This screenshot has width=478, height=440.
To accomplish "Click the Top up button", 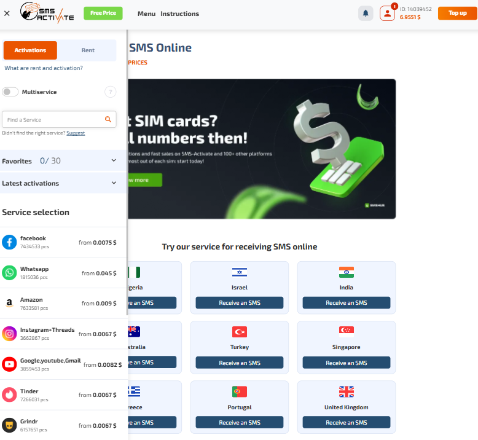I will (x=457, y=13).
